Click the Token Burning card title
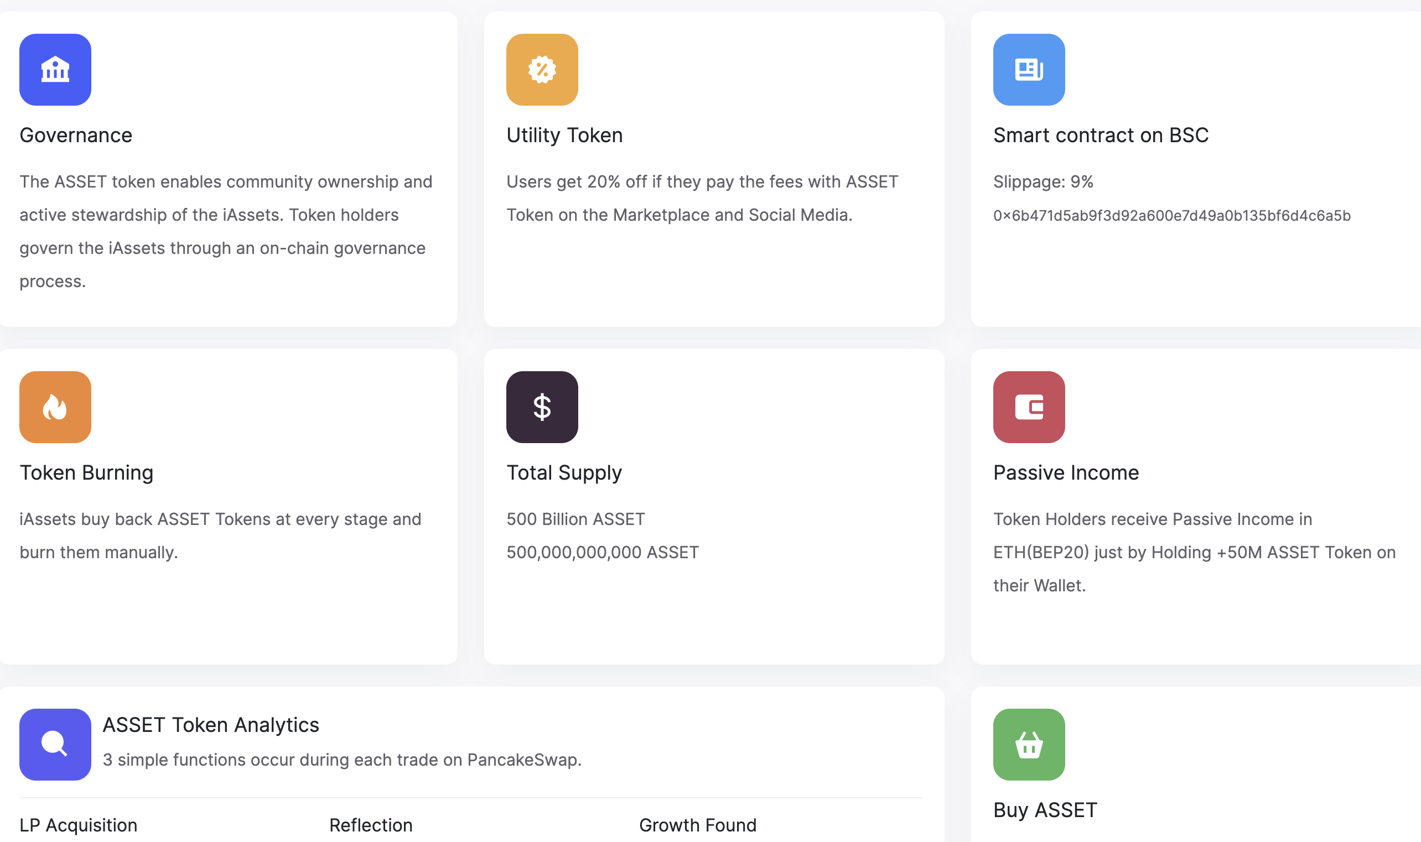 [x=86, y=472]
